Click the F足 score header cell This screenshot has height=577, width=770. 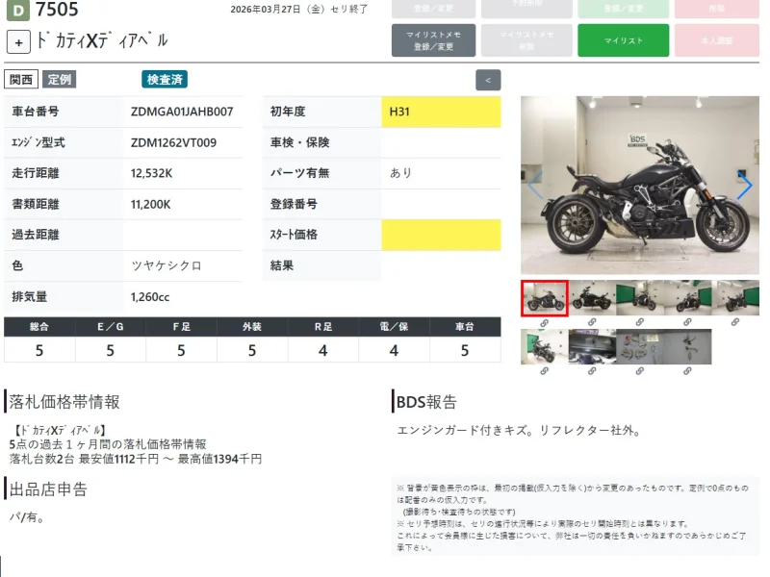pyautogui.click(x=181, y=327)
